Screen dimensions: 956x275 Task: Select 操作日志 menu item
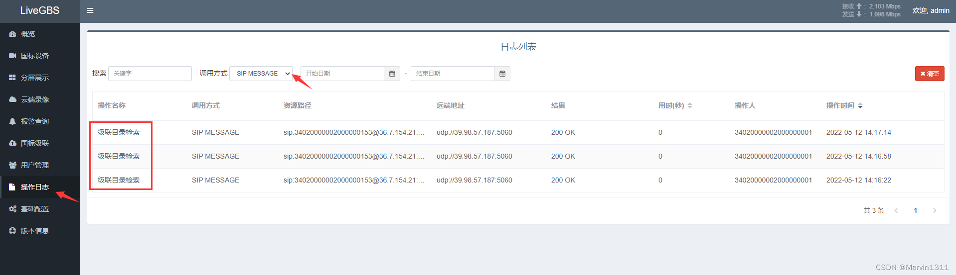coord(40,187)
